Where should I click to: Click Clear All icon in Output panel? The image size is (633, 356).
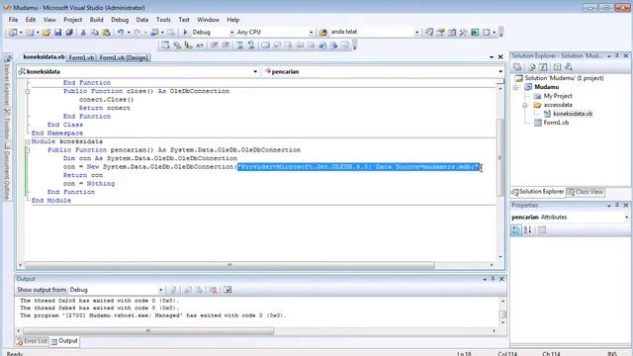(x=214, y=290)
